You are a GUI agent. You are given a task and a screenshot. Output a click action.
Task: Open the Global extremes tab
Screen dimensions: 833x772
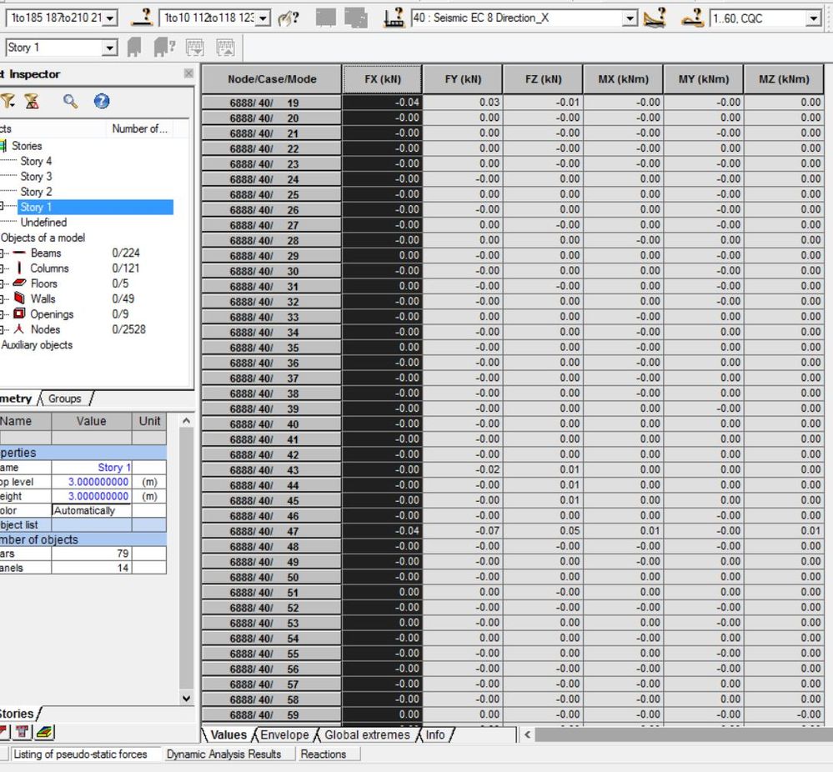[x=367, y=734]
